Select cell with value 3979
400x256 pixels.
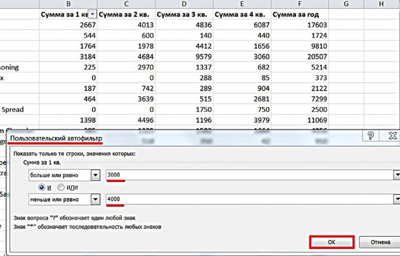coord(242,120)
